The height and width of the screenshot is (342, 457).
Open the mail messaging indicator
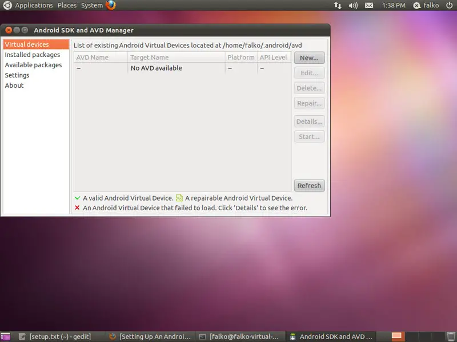click(369, 5)
